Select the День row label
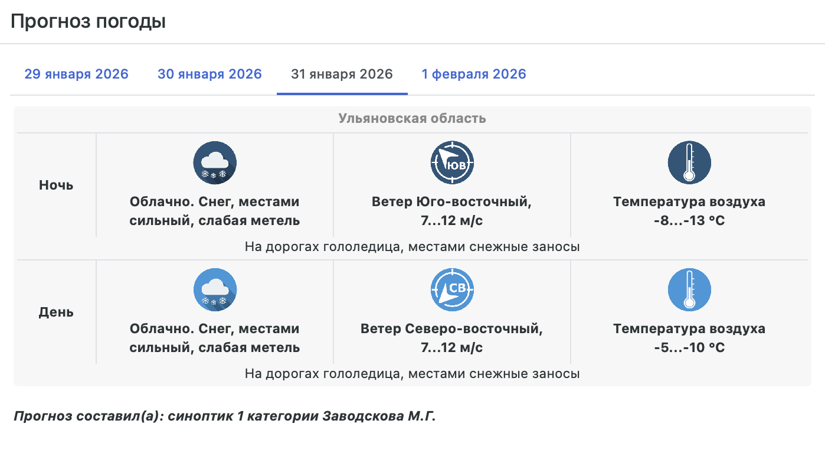Image resolution: width=825 pixels, height=456 pixels. point(56,312)
